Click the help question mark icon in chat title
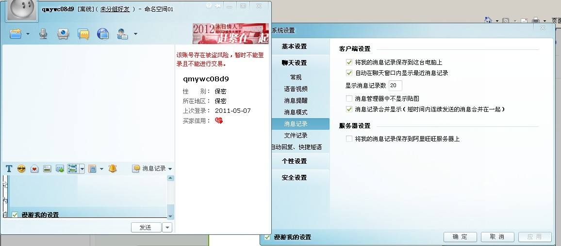This screenshot has width=561, height=246. click(x=209, y=6)
